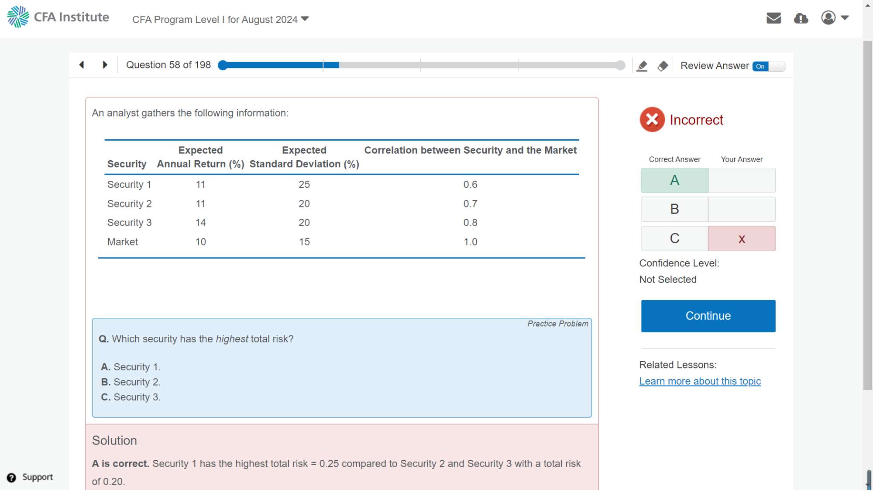Toggle the Review Answer switch off

click(x=769, y=66)
